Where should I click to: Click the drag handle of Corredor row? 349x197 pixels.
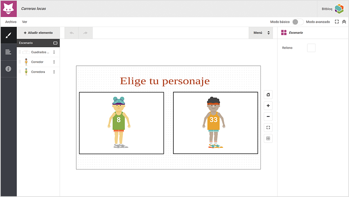click(x=20, y=62)
